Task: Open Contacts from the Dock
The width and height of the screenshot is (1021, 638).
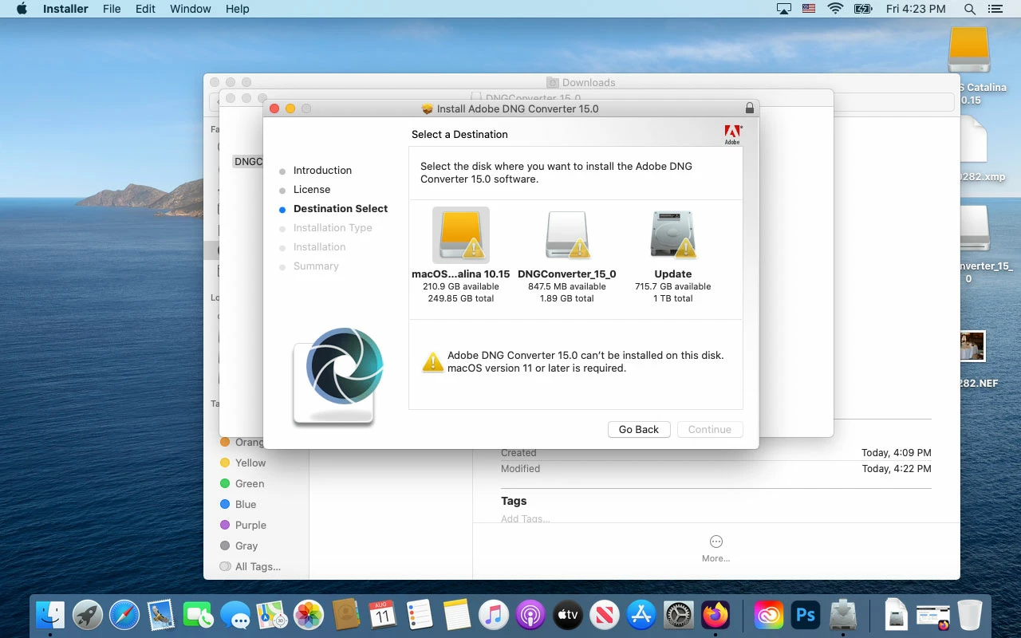Action: pos(345,615)
